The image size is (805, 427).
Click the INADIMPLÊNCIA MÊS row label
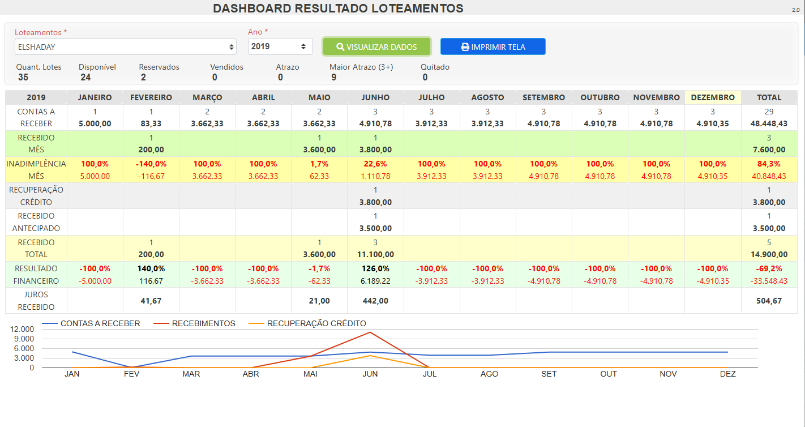pos(36,170)
